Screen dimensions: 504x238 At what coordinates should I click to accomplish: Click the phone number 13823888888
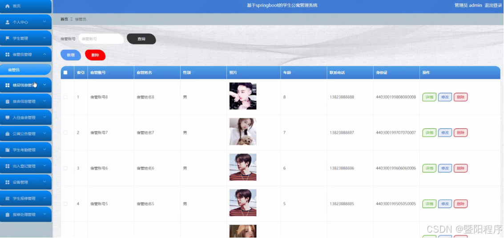[342, 97]
